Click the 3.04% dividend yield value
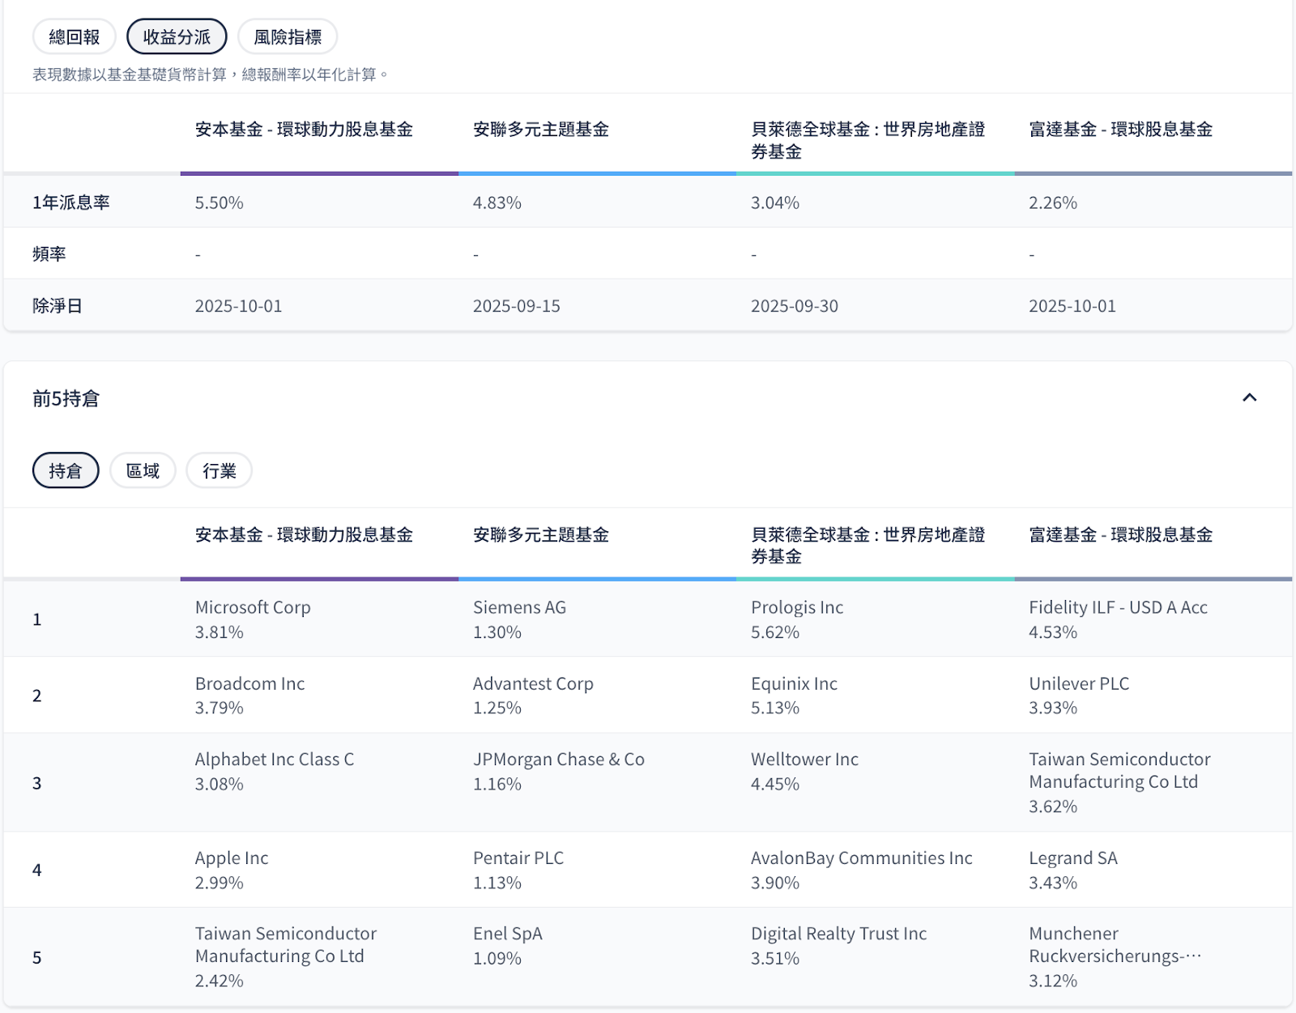 coord(774,202)
